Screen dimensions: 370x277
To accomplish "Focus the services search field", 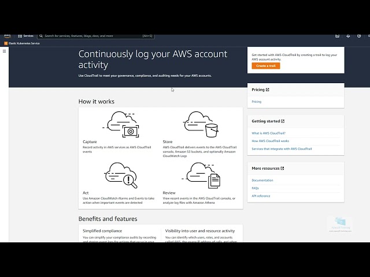I will point(96,36).
